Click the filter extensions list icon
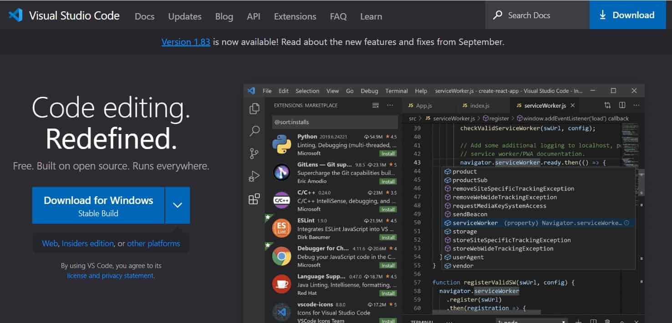Viewport: 672px width, 323px height. click(x=376, y=105)
